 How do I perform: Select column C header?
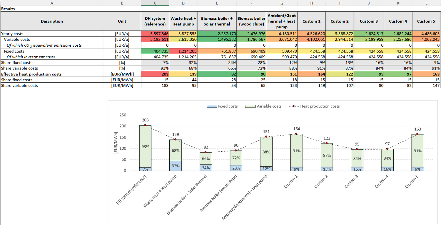pos(155,3)
